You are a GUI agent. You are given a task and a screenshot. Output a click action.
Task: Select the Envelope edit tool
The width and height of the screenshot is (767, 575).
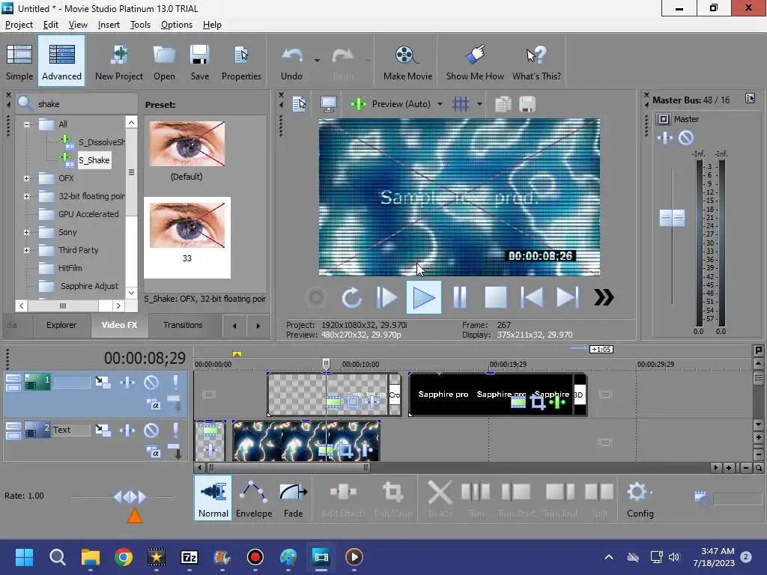coord(254,498)
